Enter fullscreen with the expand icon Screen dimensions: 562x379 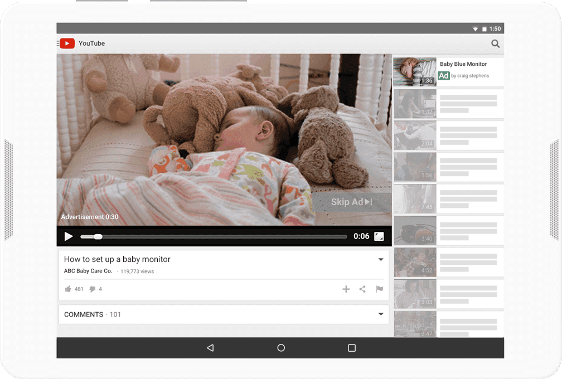coord(379,236)
